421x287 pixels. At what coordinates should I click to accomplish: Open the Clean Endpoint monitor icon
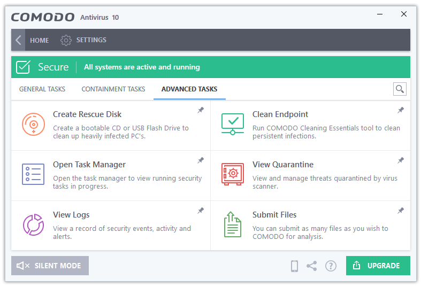233,124
